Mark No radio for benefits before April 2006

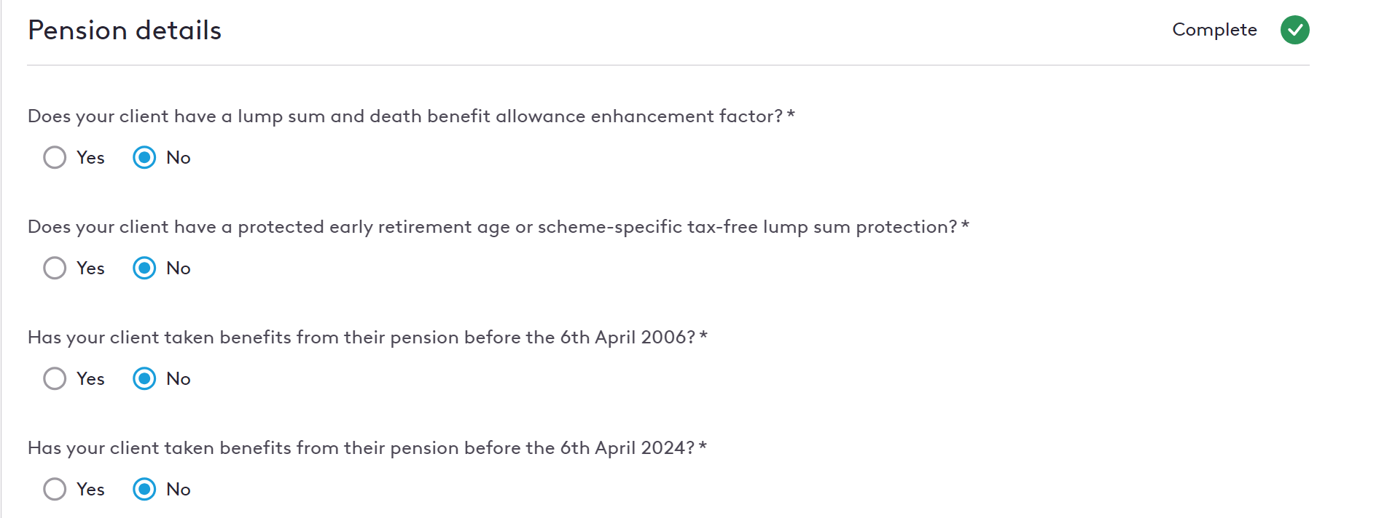[x=144, y=378]
